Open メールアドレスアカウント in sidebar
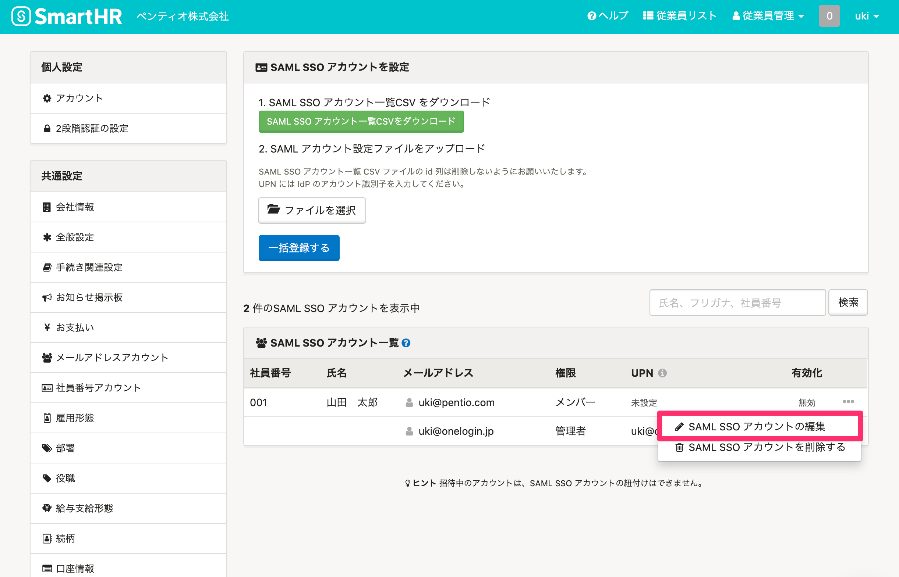This screenshot has height=577, width=899. [x=128, y=358]
